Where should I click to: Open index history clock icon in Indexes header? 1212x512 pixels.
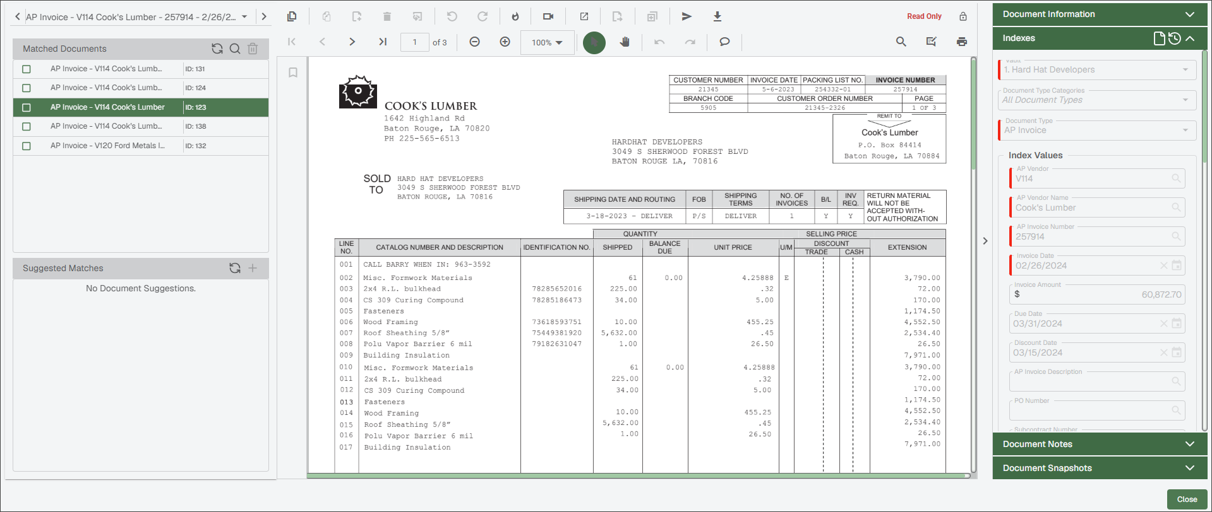pos(1174,38)
